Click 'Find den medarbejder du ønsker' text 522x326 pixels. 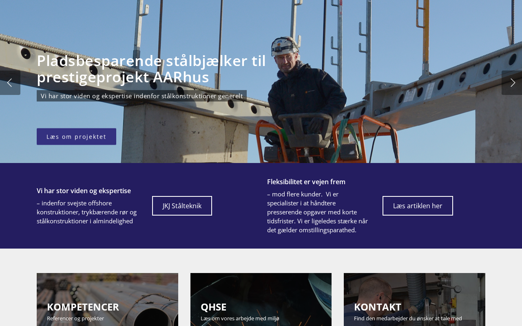coord(408,318)
